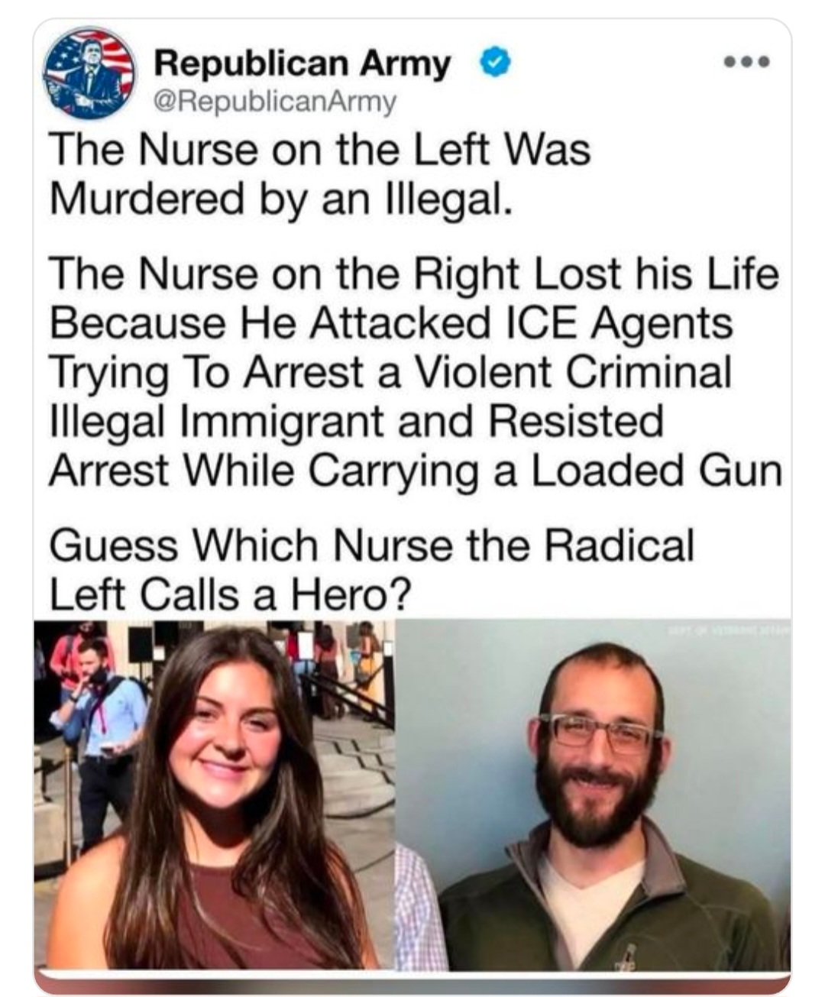The height and width of the screenshot is (997, 825).
Task: Open the right photo of the bearded man
Action: coord(594,795)
